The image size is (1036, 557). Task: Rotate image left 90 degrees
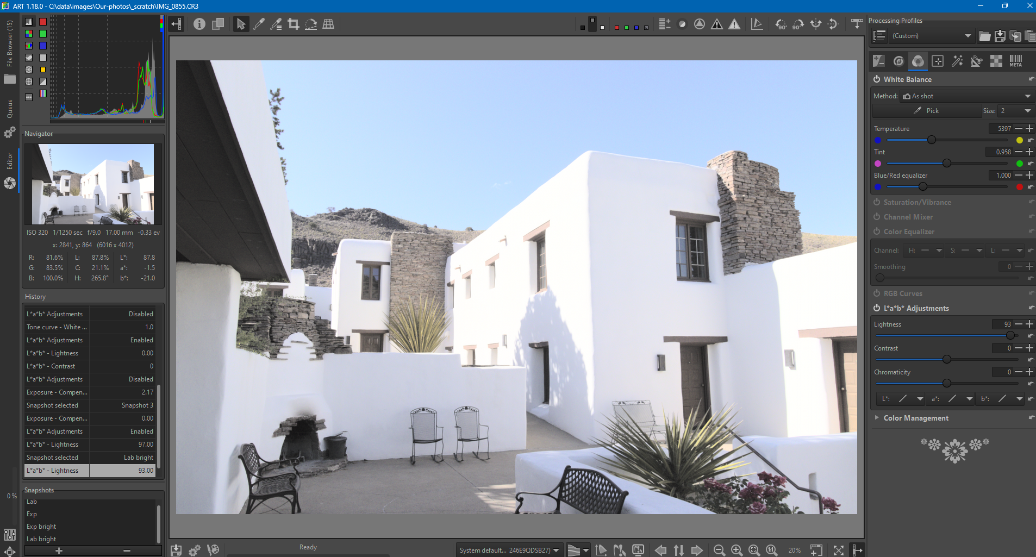781,24
